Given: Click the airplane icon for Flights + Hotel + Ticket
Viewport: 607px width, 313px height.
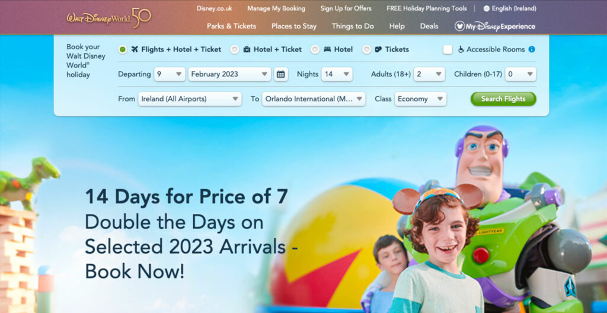Looking at the screenshot, I should pos(135,49).
